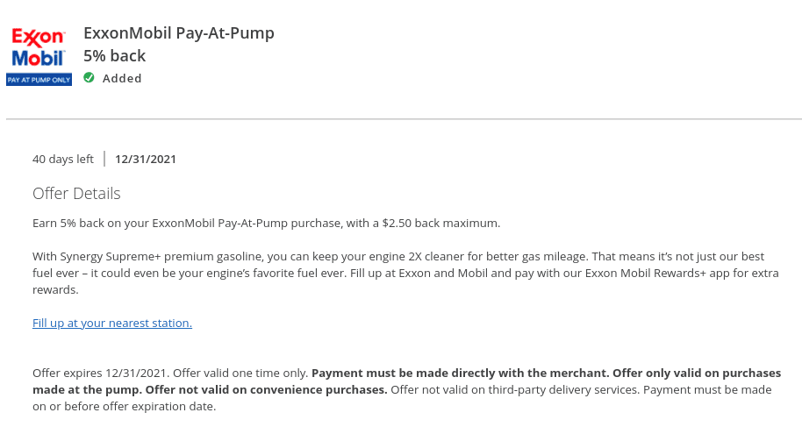Click the bold 'Payment must be made directly' text

click(x=461, y=374)
